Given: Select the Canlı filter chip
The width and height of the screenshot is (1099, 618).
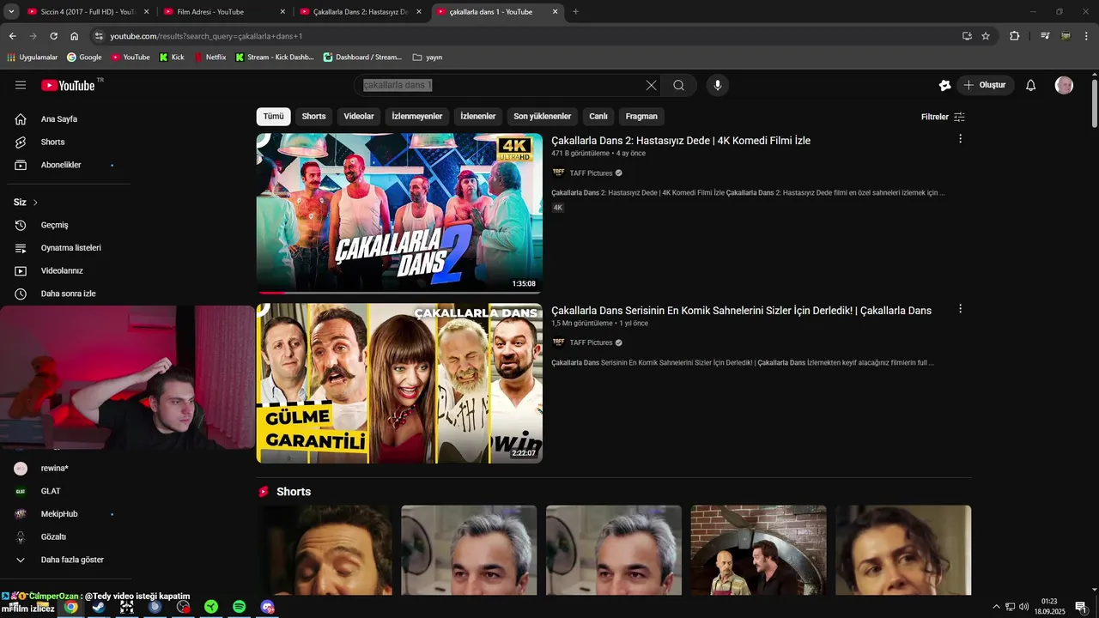Looking at the screenshot, I should pyautogui.click(x=598, y=117).
